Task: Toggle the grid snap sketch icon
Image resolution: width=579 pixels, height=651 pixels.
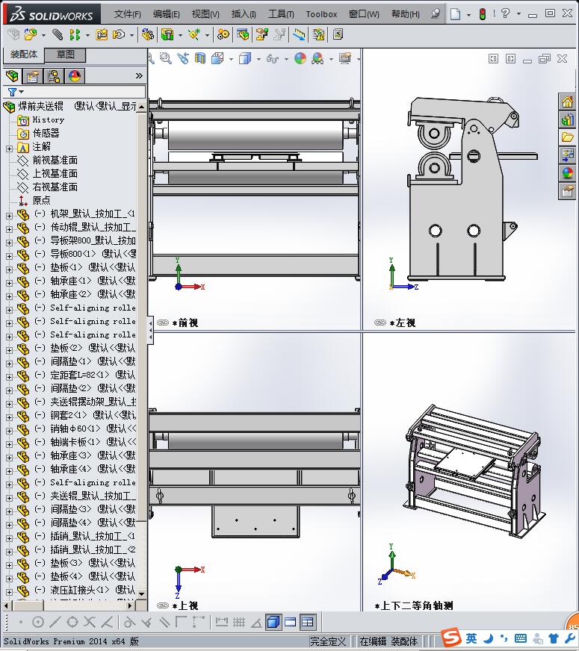Action: (x=239, y=622)
